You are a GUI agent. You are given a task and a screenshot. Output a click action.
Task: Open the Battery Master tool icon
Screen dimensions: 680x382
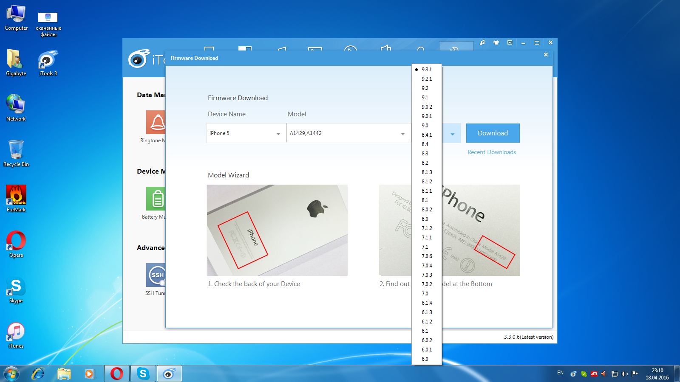[x=156, y=199]
